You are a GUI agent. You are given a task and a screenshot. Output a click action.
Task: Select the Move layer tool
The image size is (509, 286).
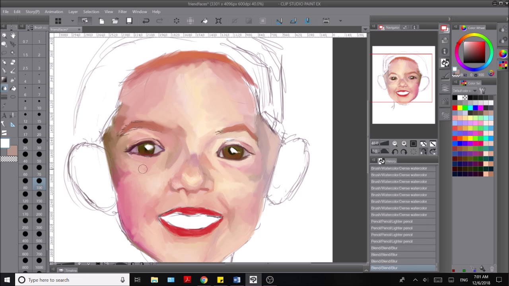(13, 44)
